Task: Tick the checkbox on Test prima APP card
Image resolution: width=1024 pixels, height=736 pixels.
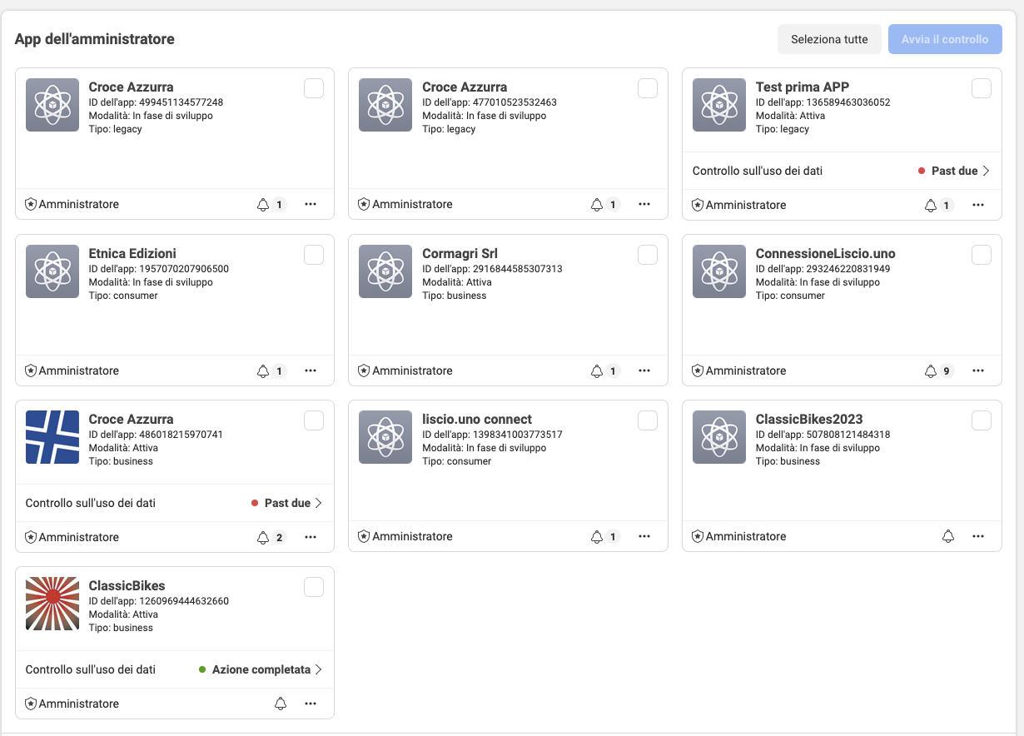Action: (982, 88)
